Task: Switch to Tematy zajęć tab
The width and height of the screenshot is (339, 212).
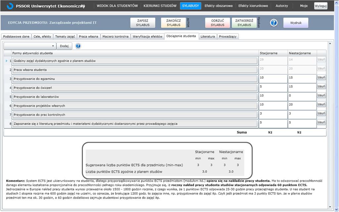Action: 65,36
